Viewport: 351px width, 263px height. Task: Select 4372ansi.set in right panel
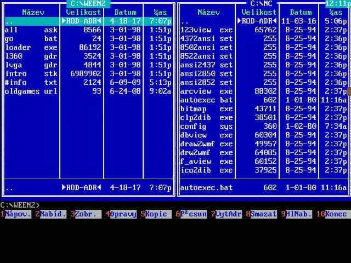tap(263, 39)
